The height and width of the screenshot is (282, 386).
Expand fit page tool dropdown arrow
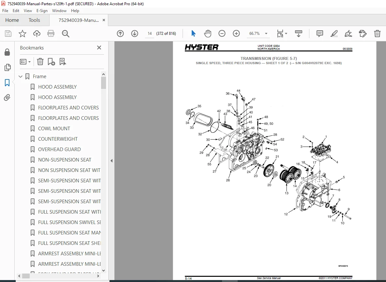coord(286,34)
